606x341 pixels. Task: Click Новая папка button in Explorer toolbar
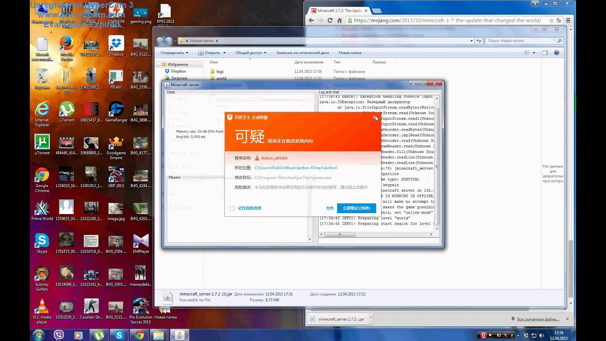[350, 53]
